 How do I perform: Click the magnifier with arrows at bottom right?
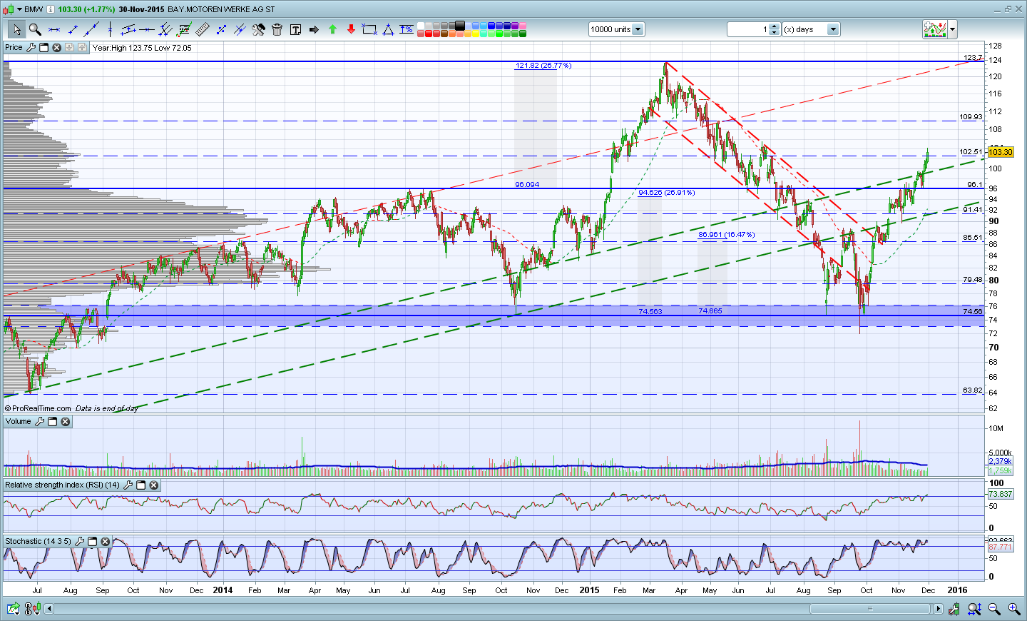coord(974,609)
